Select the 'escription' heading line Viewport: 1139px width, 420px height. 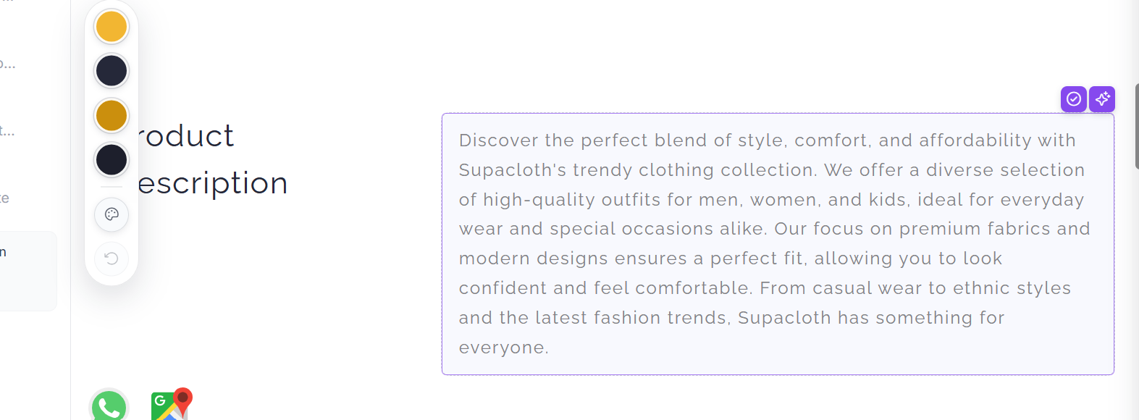(213, 183)
